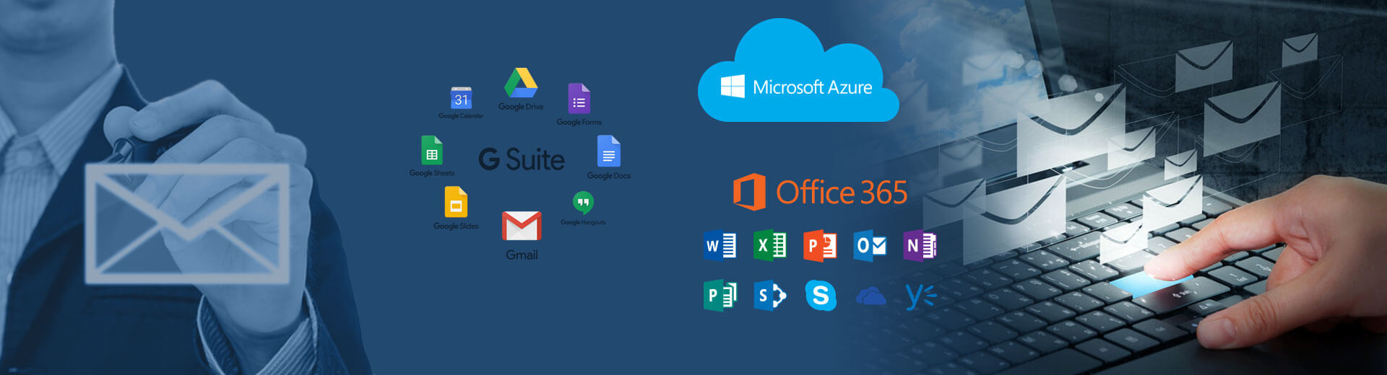
Task: Click the G Suite logo text
Action: [x=522, y=159]
